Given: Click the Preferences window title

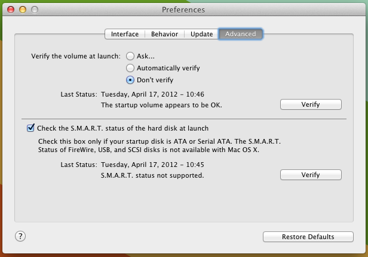Looking at the screenshot, I should pos(183,10).
